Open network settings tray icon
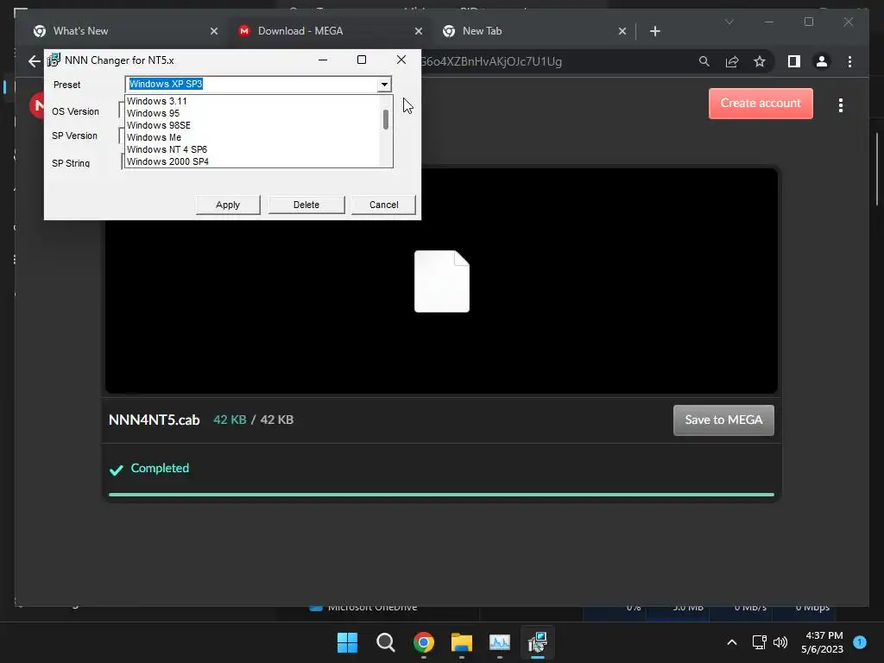The height and width of the screenshot is (663, 884). tap(760, 642)
